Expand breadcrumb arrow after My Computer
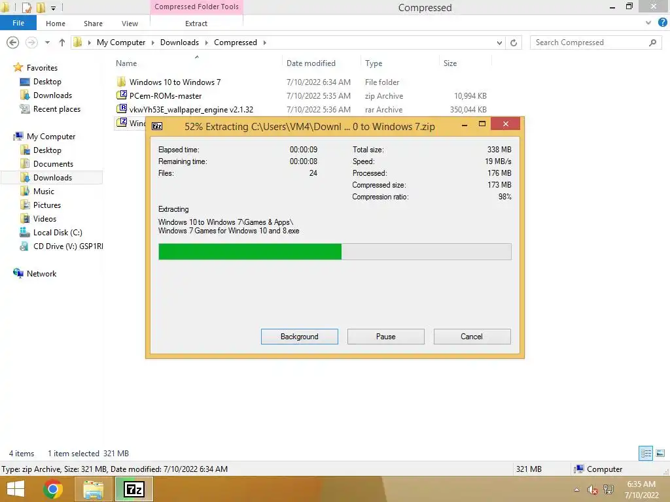The width and height of the screenshot is (670, 502). [152, 42]
